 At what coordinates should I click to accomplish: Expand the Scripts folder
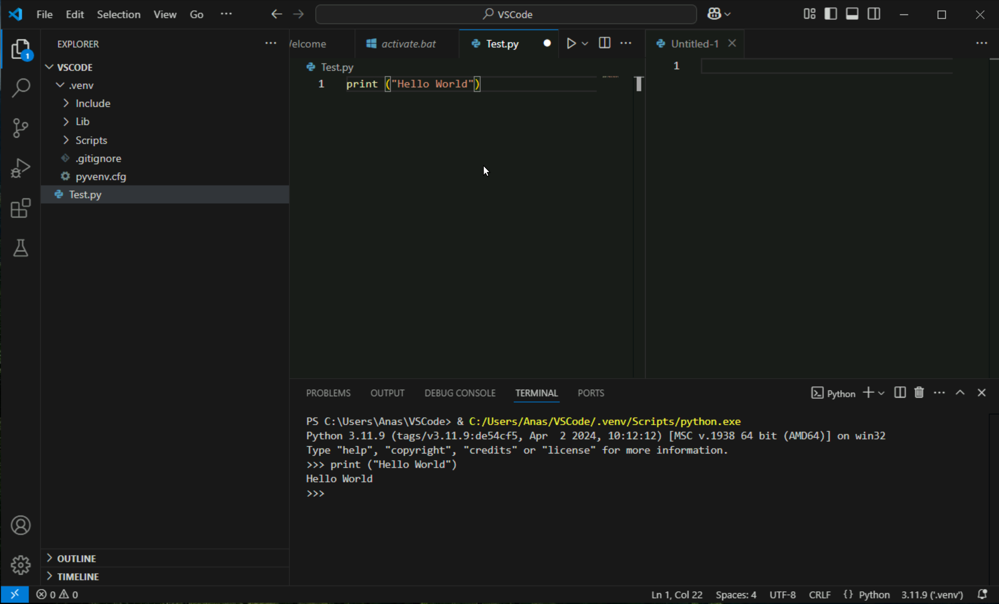pos(91,140)
